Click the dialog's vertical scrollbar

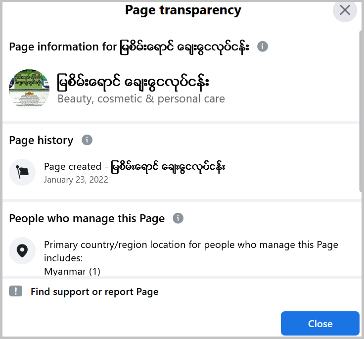[x=361, y=111]
